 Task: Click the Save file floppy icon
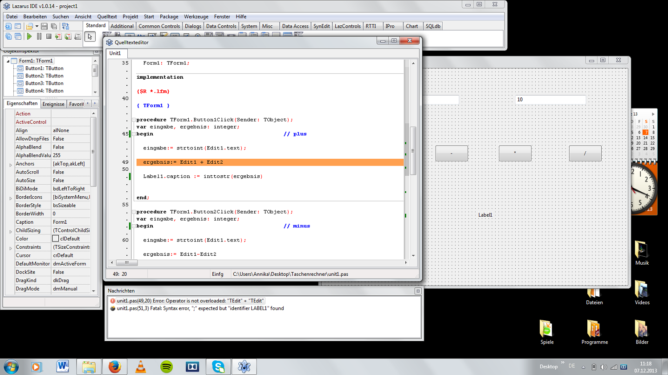pyautogui.click(x=44, y=27)
